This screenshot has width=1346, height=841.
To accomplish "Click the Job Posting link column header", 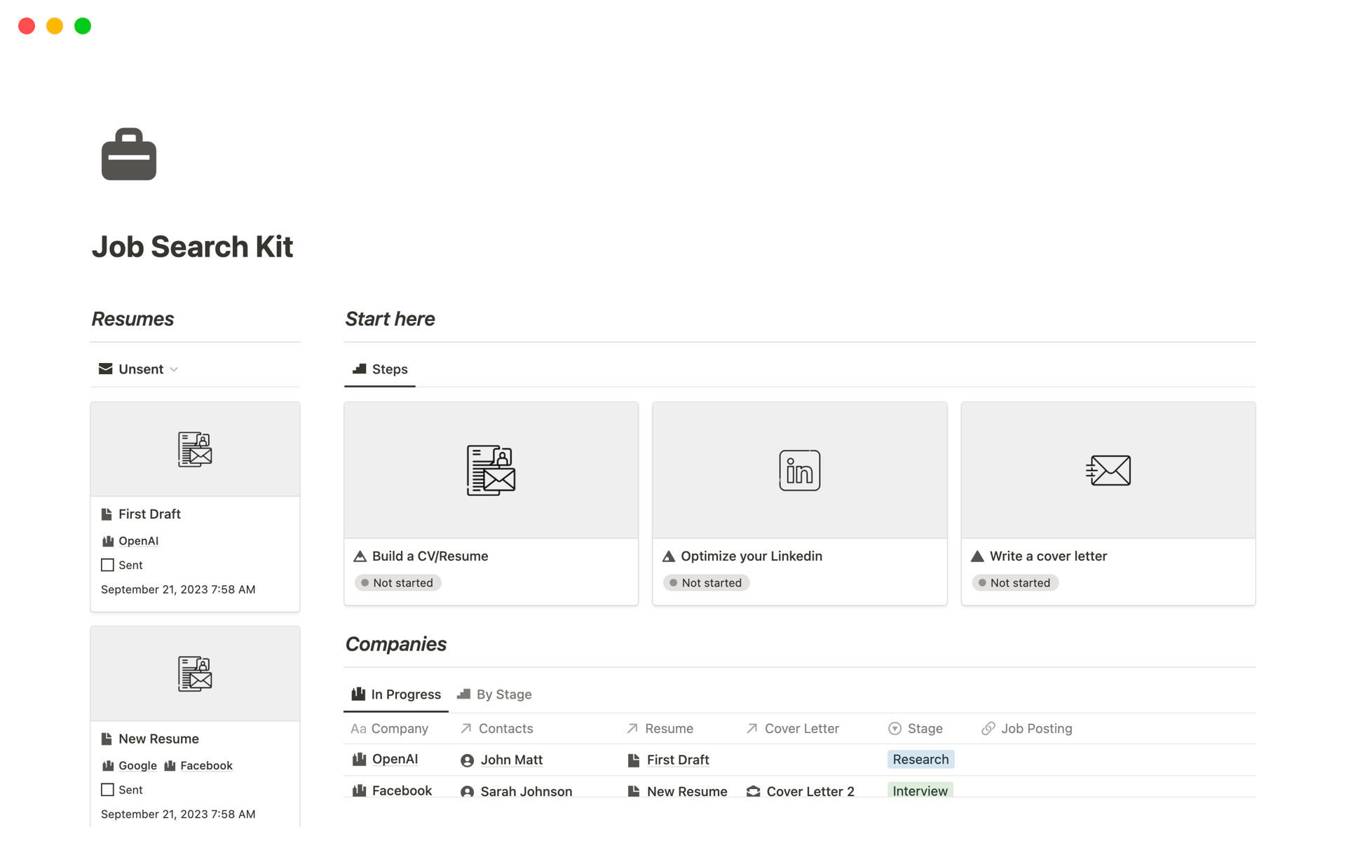I will [x=1036, y=727].
